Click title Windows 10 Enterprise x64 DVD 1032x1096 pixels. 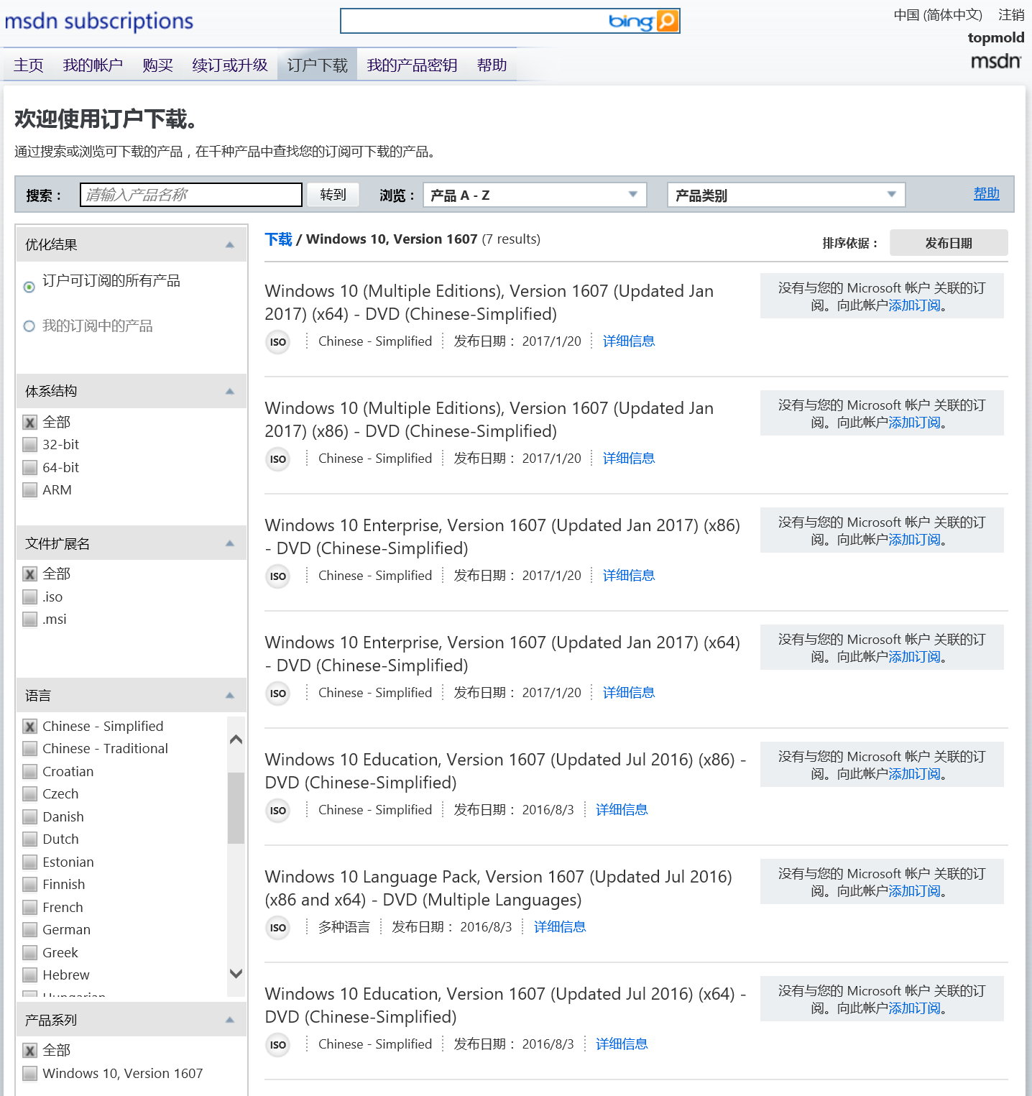click(502, 654)
